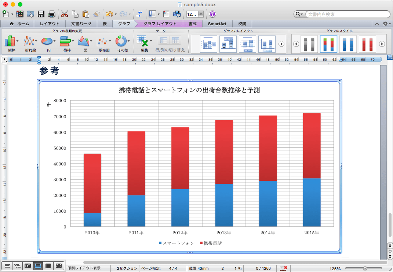The width and height of the screenshot is (393, 272).
Task: Expand the 編集 data edit dropdown arrow
Action: tap(151, 41)
